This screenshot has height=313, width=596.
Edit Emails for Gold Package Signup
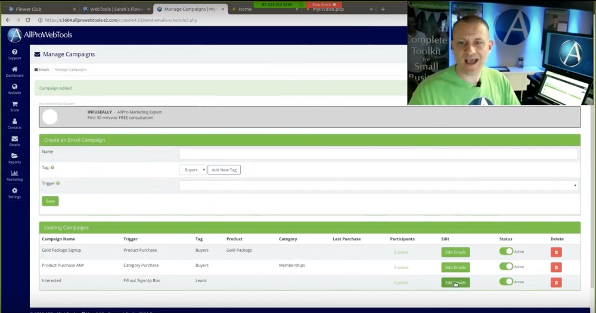click(x=455, y=252)
